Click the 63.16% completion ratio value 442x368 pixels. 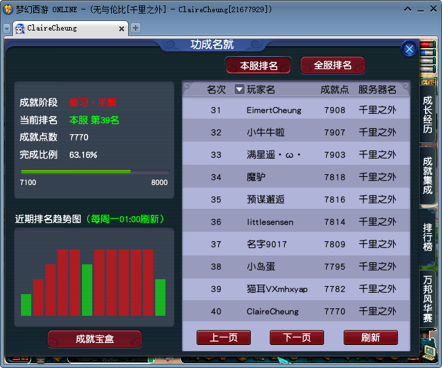pos(83,155)
